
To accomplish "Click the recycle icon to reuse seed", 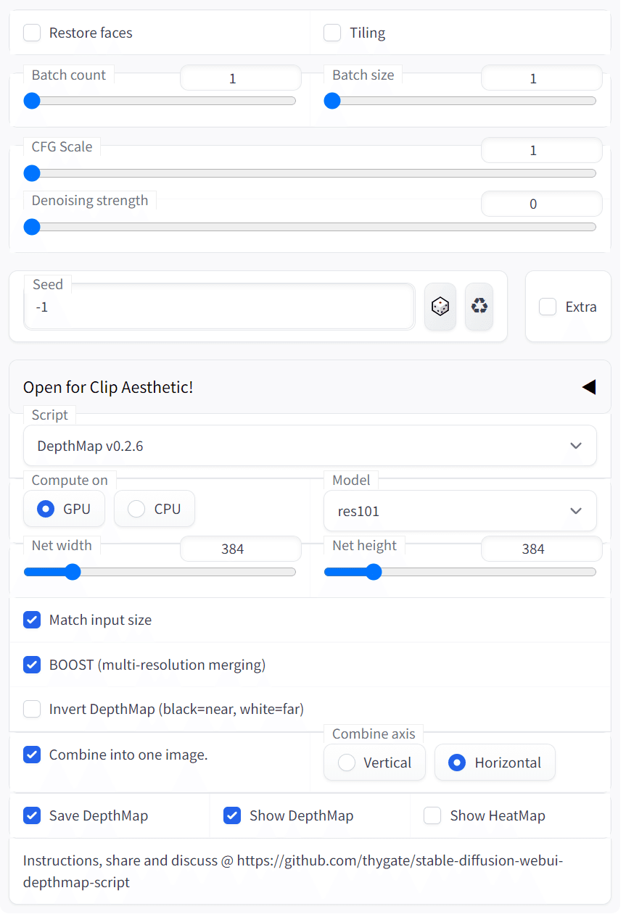I will coord(479,307).
